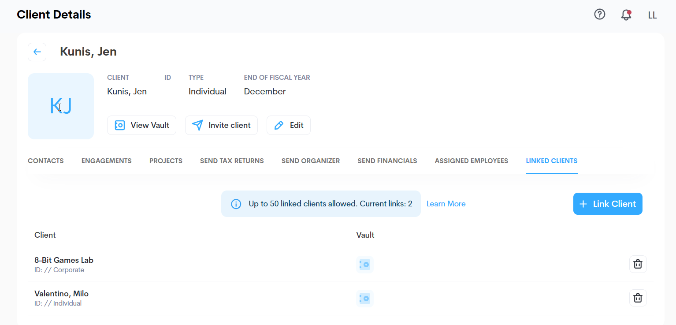Open vault icon for 8-Bit Games Lab

[365, 265]
